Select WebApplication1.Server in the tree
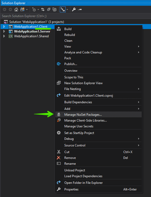 tap(32, 31)
